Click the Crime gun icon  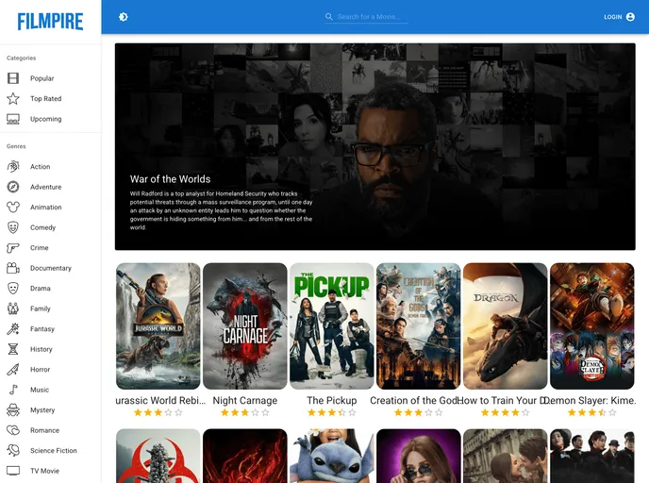[x=13, y=247]
